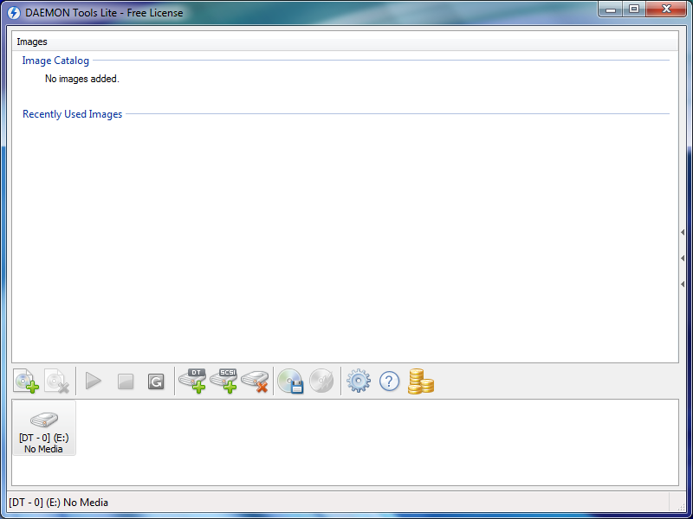This screenshot has width=693, height=519.
Task: Click the grayed-out burn disc icon
Action: point(321,381)
